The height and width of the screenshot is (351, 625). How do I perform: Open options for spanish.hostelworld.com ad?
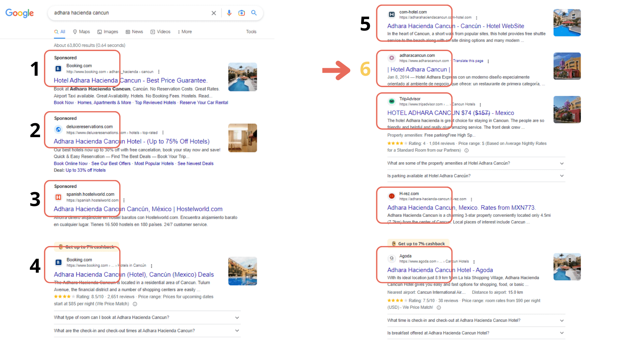(124, 200)
